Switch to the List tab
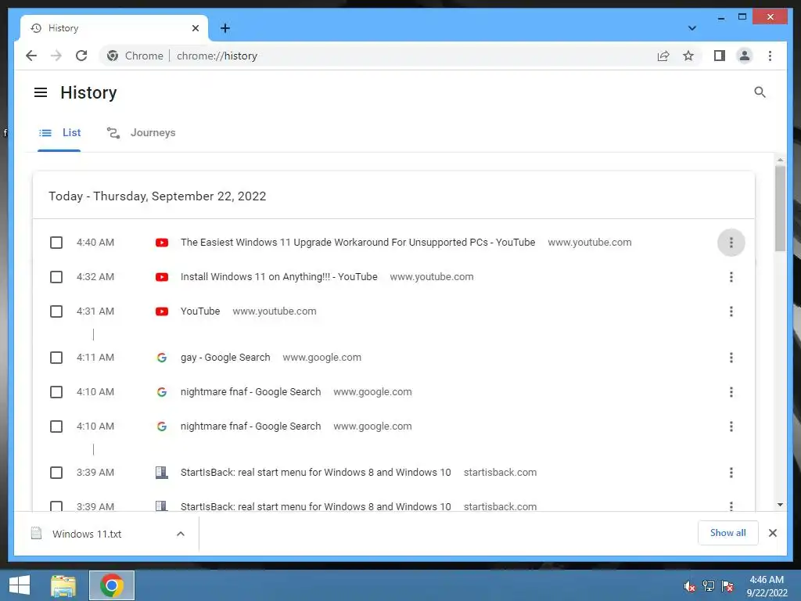Viewport: 801px width, 601px height. pos(59,133)
